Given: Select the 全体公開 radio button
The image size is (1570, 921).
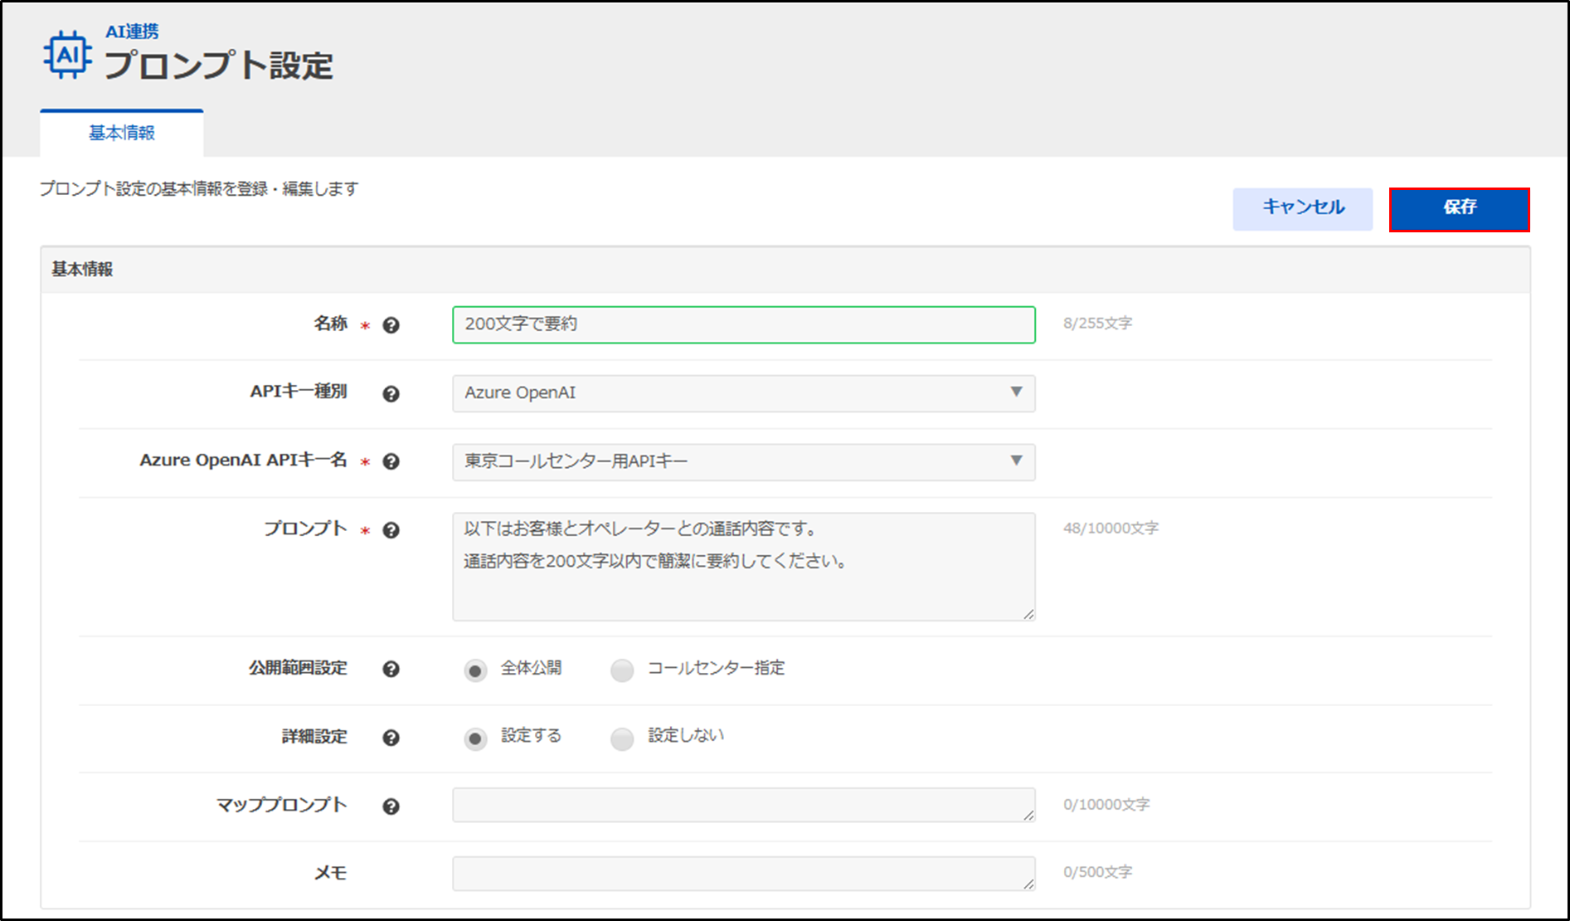Looking at the screenshot, I should click(x=475, y=670).
